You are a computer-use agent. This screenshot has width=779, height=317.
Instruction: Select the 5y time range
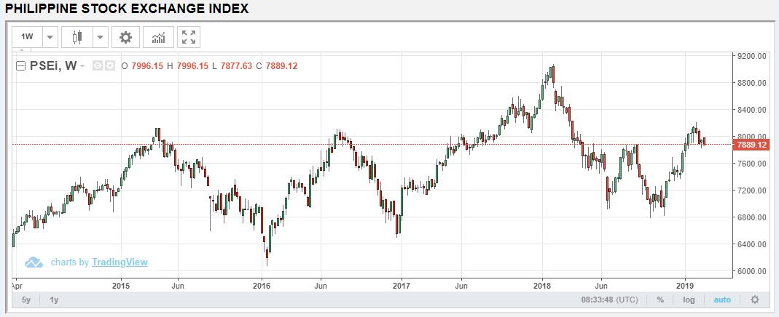[26, 300]
